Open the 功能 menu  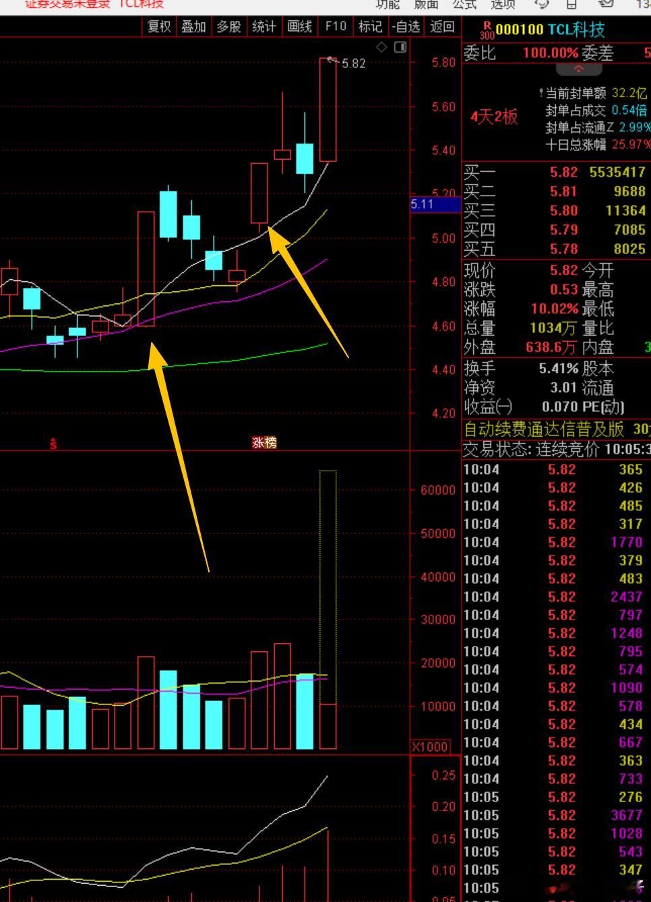[388, 4]
